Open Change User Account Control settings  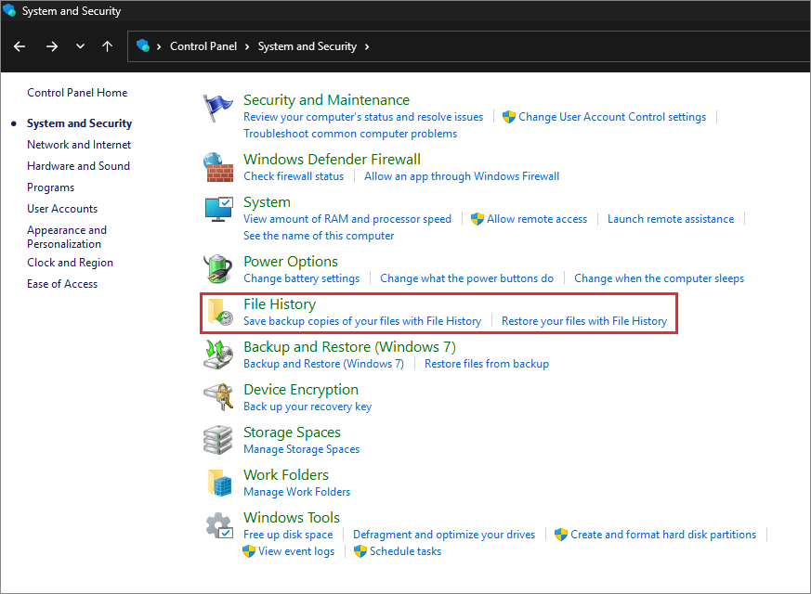612,117
